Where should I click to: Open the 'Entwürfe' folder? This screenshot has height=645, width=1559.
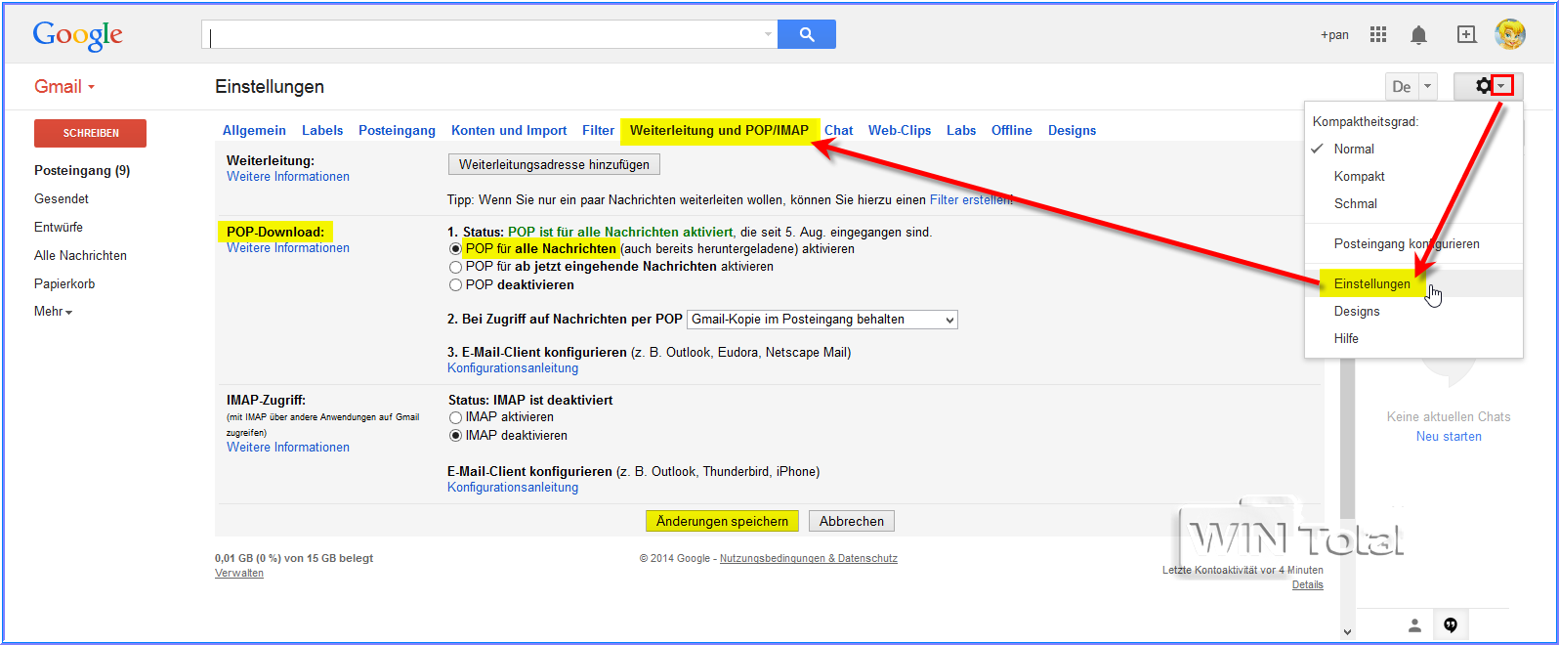[x=59, y=227]
